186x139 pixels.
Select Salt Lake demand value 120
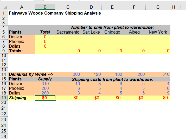(x=91, y=74)
